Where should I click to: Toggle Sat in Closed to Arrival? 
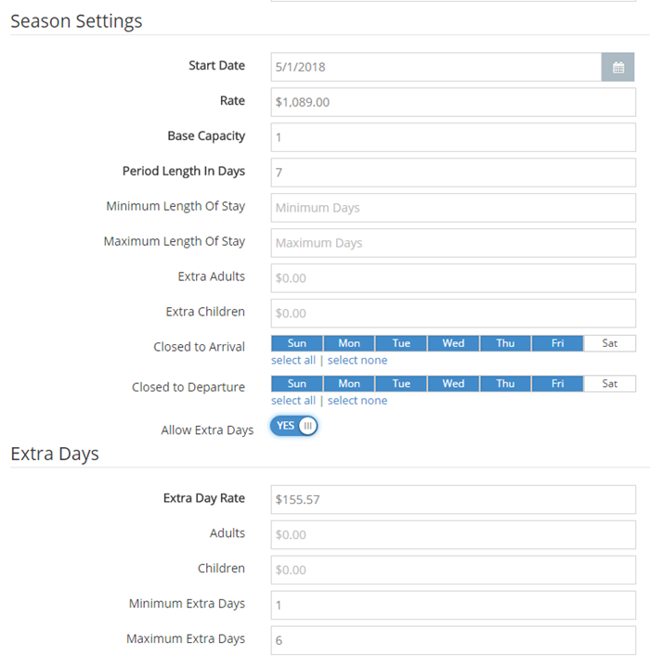609,343
